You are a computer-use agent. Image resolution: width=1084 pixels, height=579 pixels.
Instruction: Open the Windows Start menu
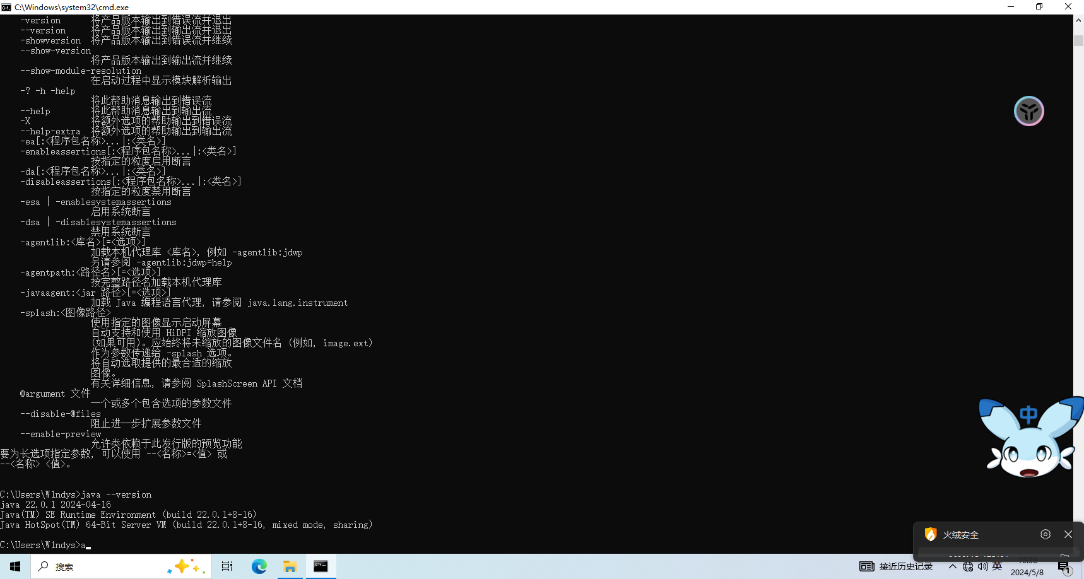point(15,566)
